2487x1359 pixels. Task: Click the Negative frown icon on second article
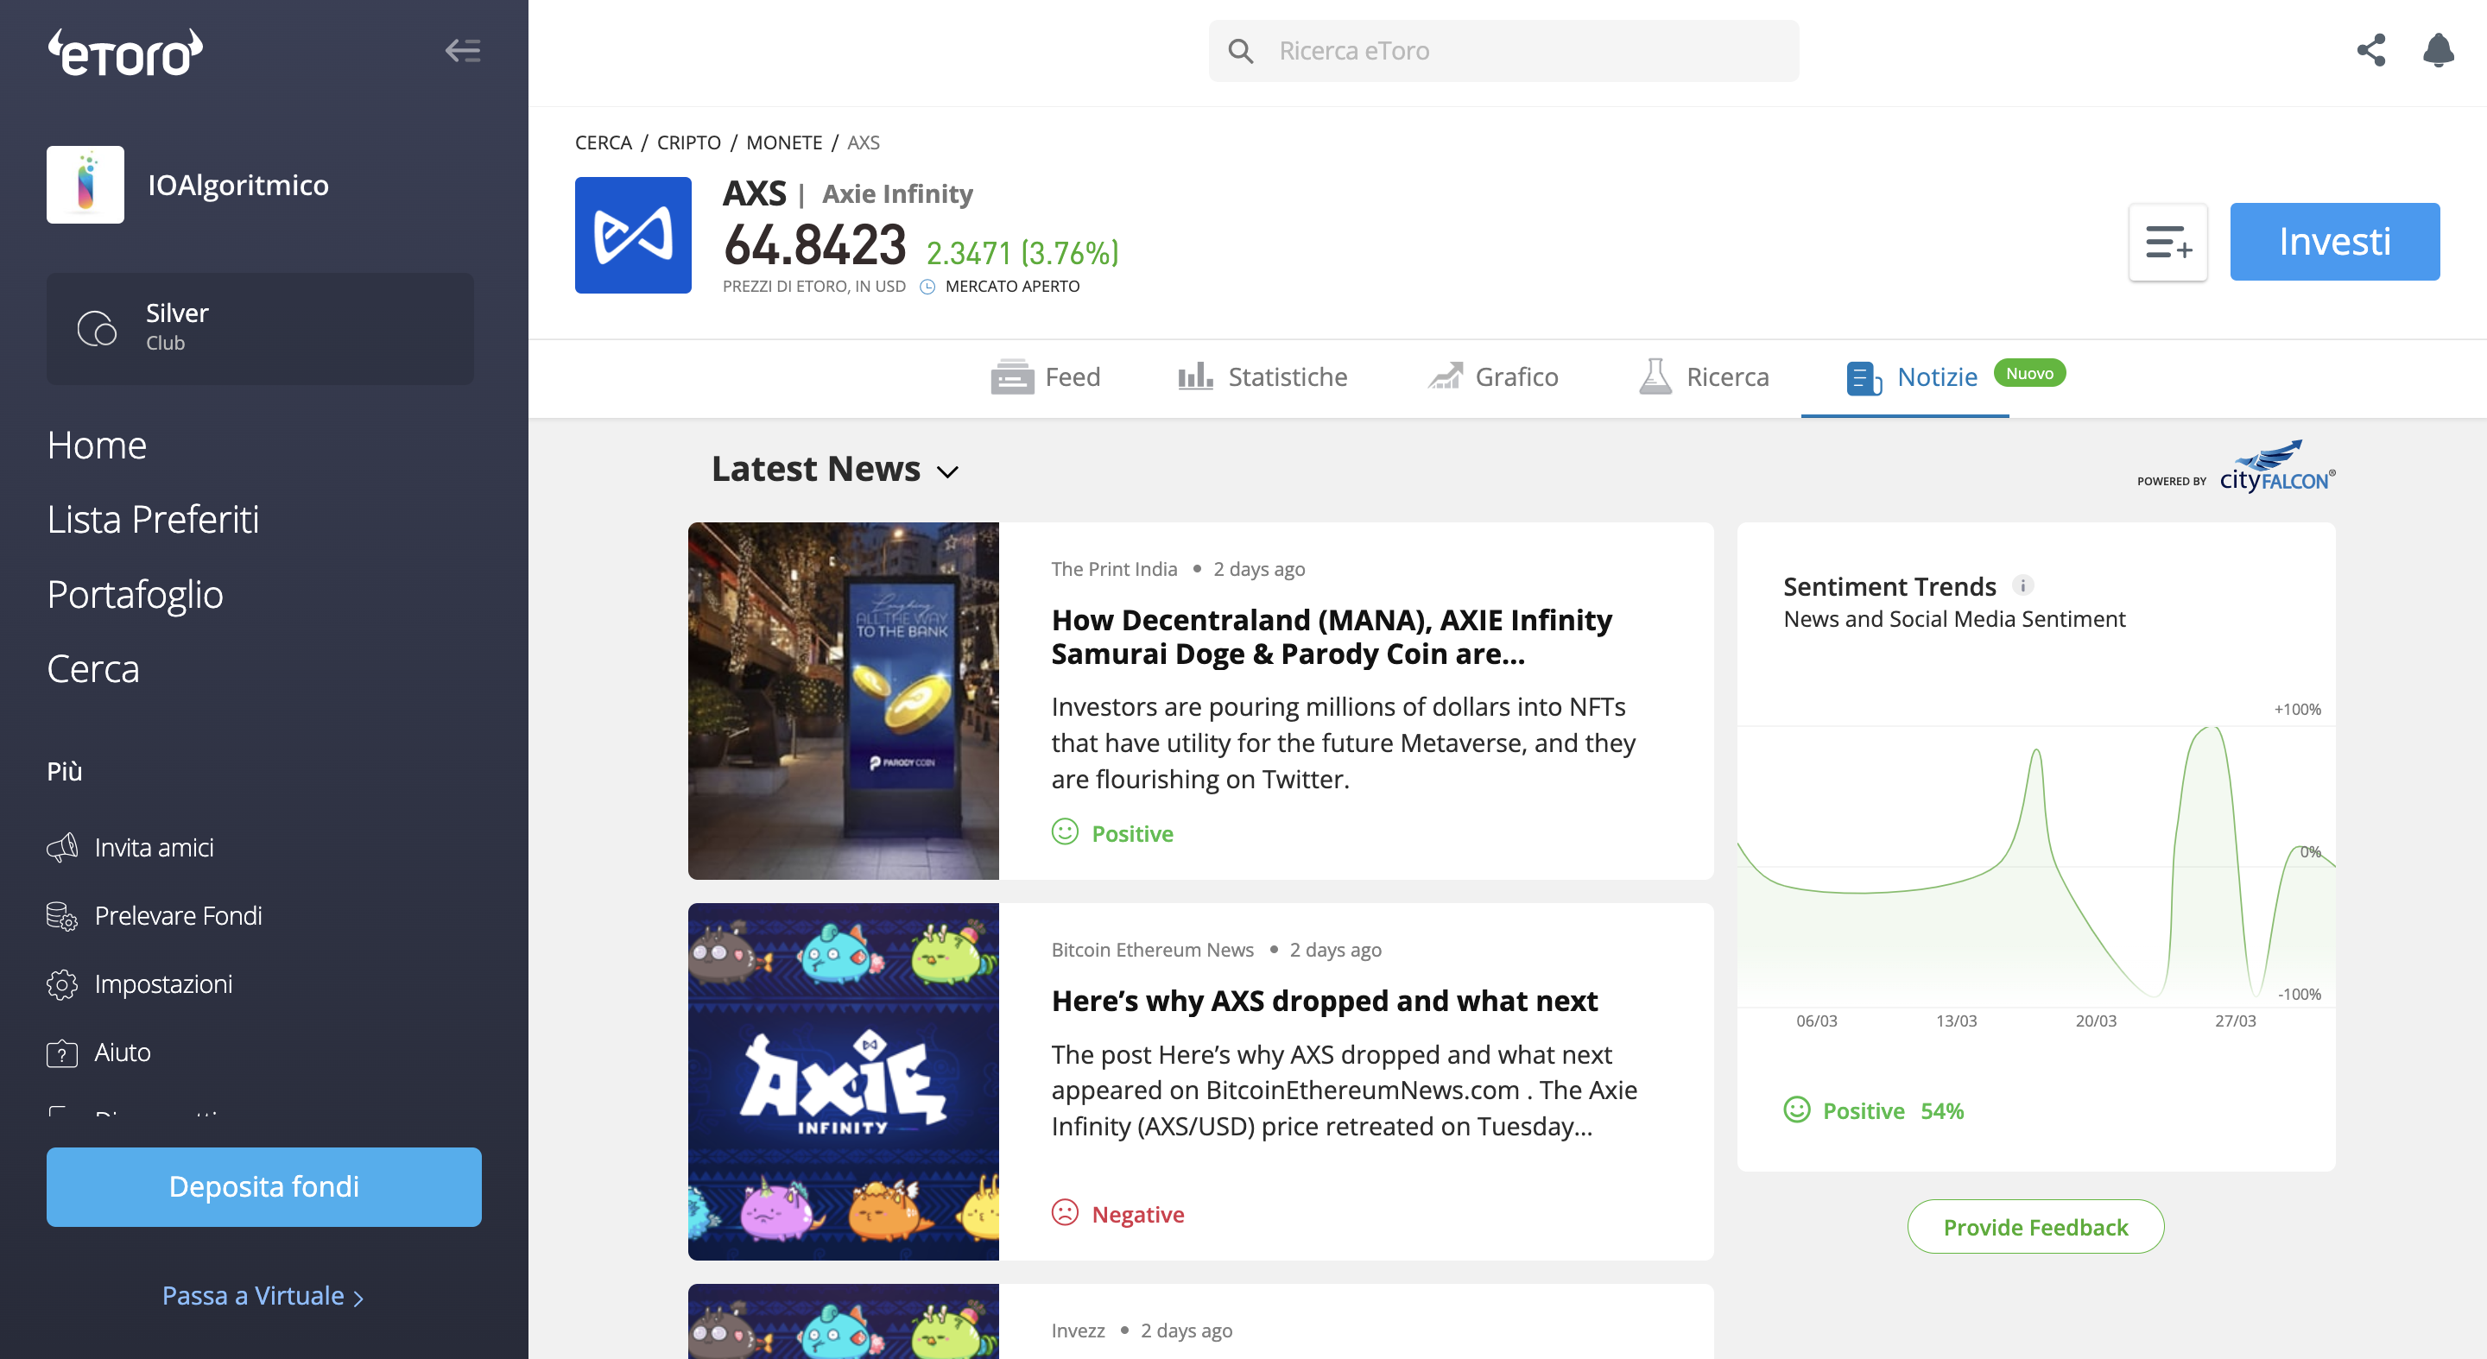[x=1065, y=1212]
